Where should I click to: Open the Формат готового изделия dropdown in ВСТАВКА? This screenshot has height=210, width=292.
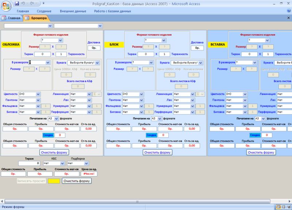(267, 40)
